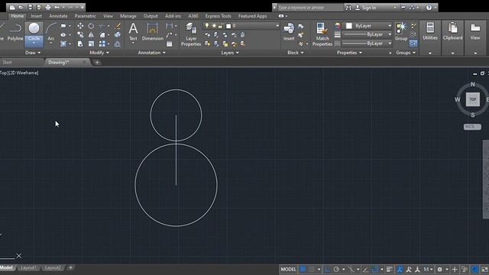Viewport: 489px width, 275px height.
Task: Select the Scale tool icon
Action: pyautogui.click(x=91, y=44)
